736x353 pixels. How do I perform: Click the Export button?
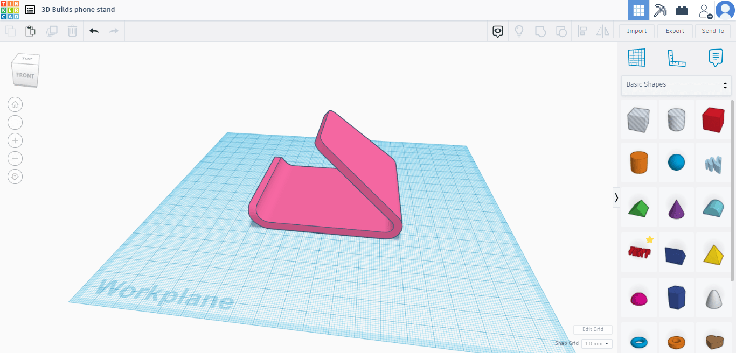pos(675,31)
